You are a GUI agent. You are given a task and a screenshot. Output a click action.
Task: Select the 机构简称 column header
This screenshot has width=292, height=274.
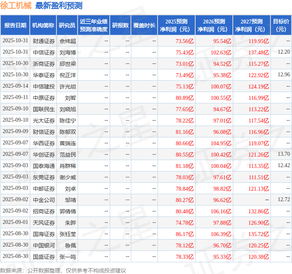tap(43, 25)
